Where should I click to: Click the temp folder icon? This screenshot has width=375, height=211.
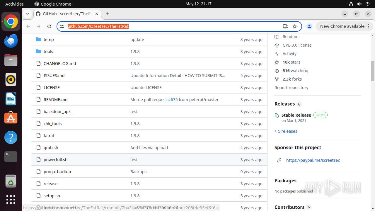click(x=38, y=39)
